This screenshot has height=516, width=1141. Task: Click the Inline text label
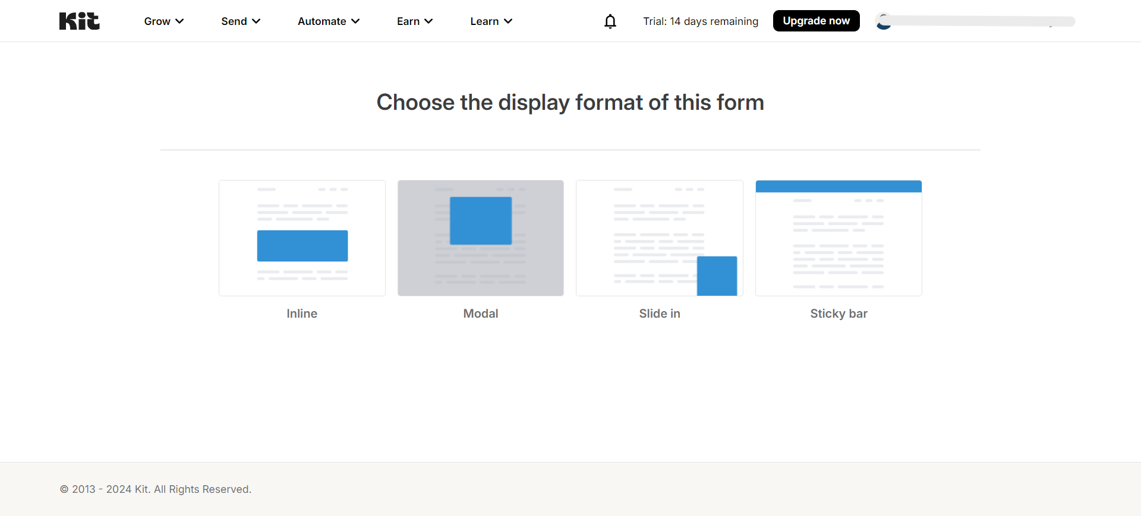pos(302,314)
